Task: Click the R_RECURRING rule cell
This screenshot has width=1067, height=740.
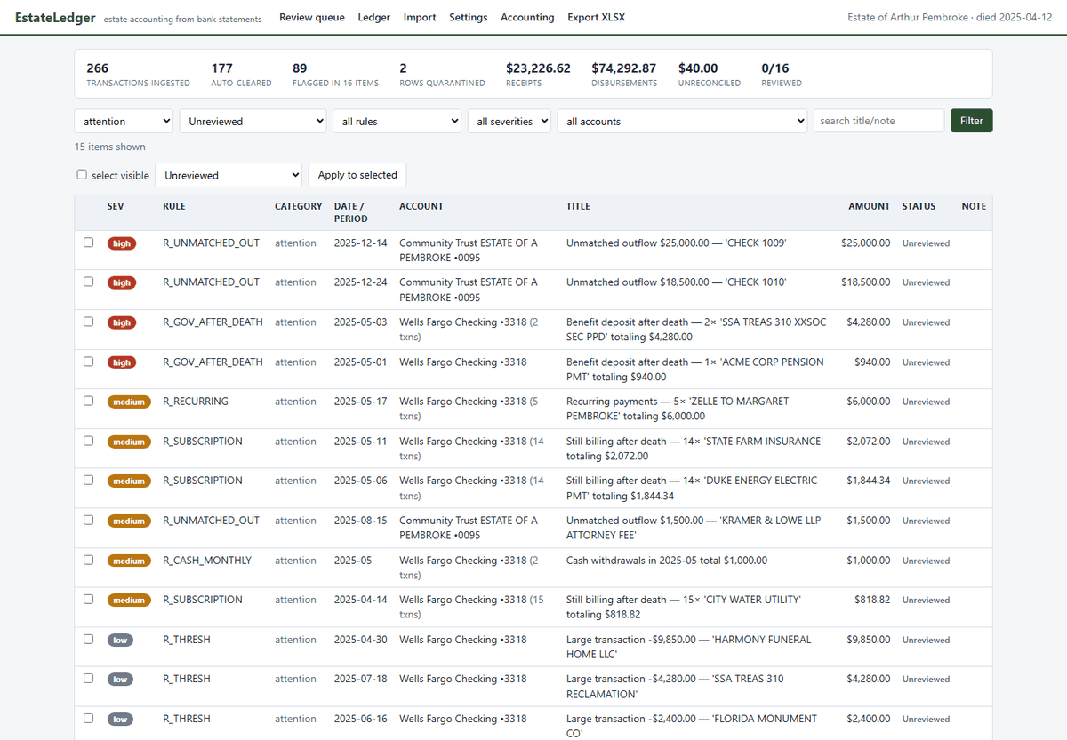Action: [196, 402]
